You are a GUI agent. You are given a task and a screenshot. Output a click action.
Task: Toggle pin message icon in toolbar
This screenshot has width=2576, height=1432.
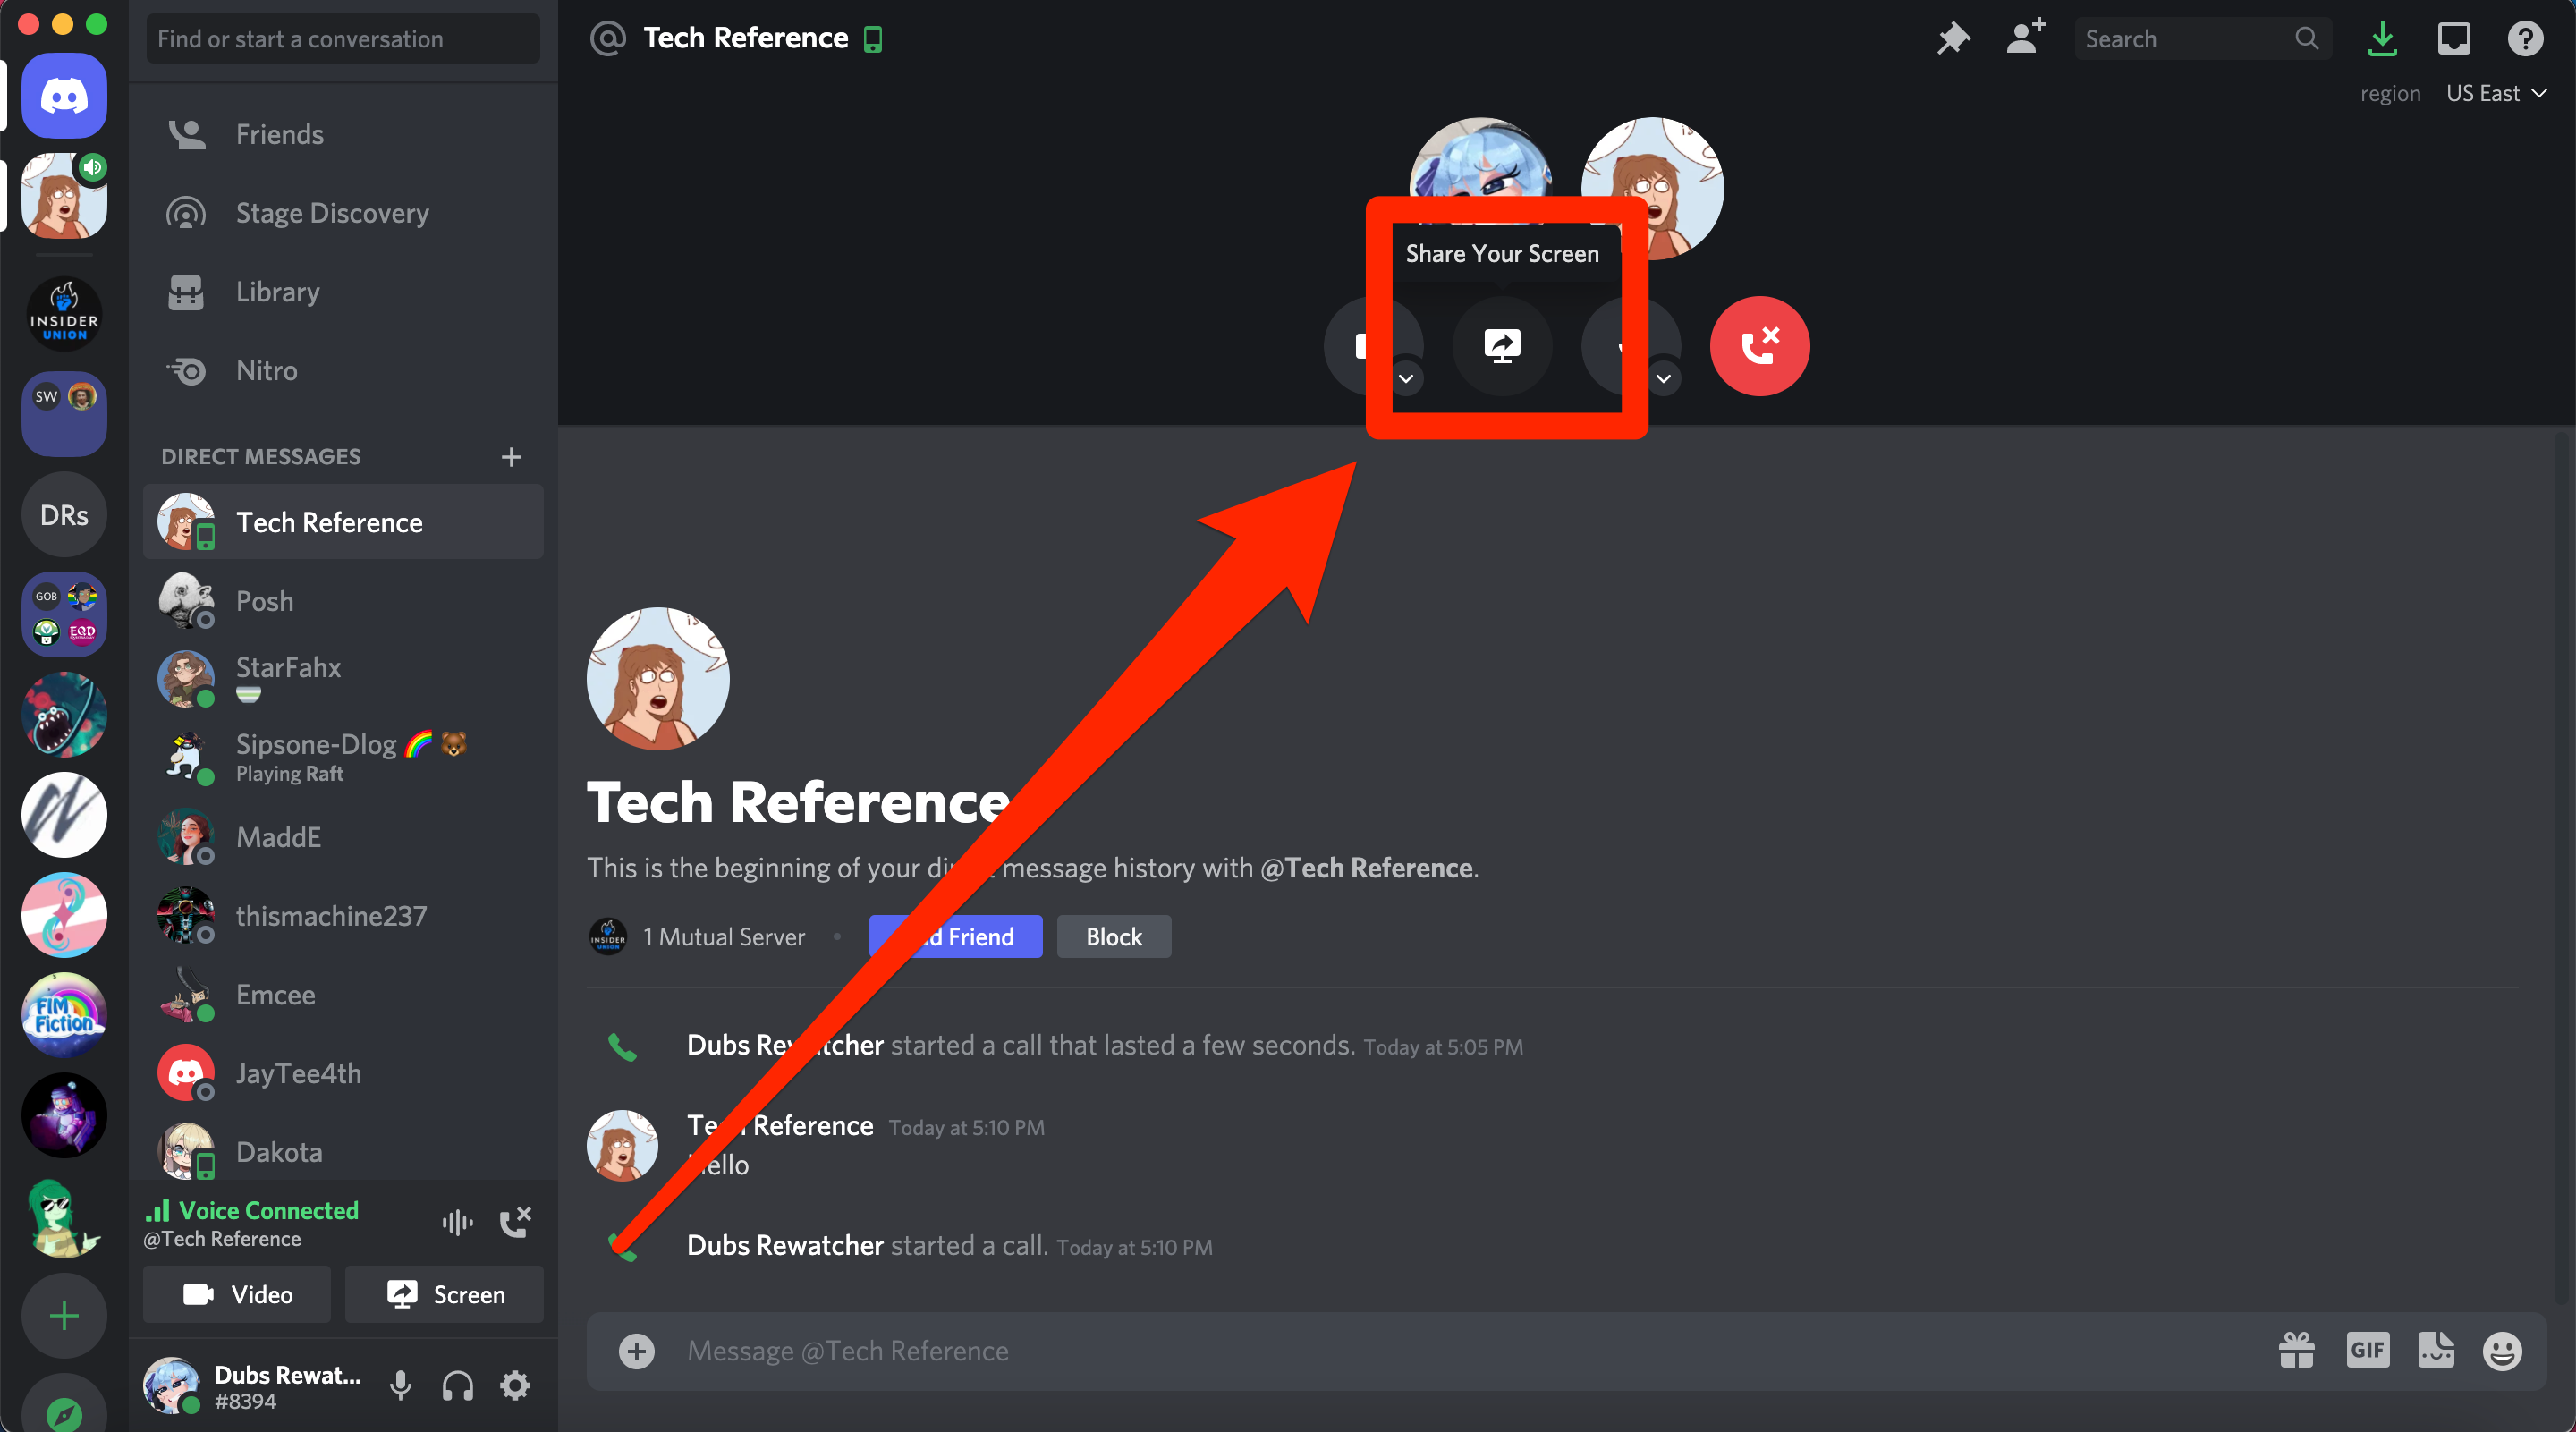(1953, 37)
